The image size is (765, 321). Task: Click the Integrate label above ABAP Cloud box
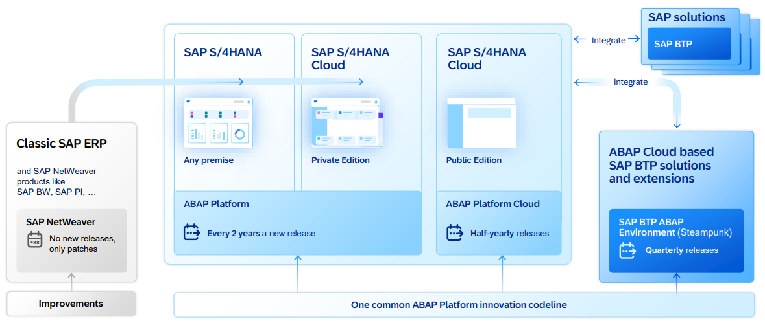click(631, 82)
